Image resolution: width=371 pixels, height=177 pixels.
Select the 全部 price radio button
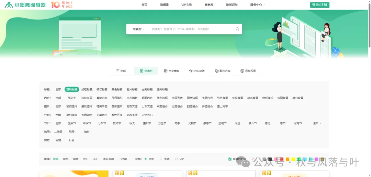(146, 159)
